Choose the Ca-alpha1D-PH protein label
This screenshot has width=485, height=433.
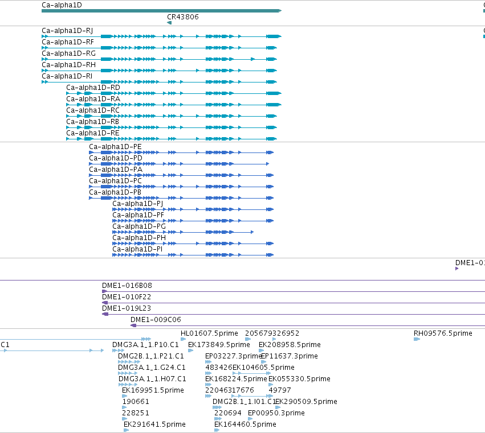[139, 238]
